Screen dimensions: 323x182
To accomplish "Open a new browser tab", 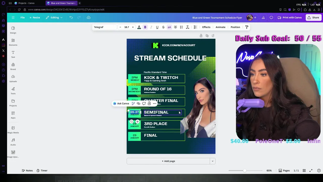I will pyautogui.click(x=79, y=3).
